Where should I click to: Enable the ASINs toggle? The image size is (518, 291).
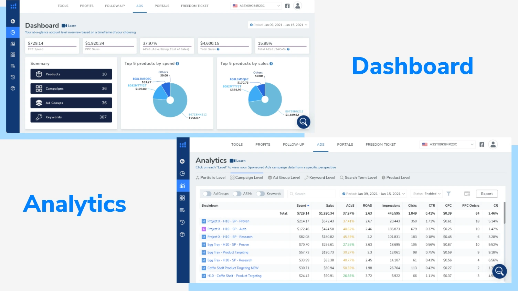click(x=237, y=194)
